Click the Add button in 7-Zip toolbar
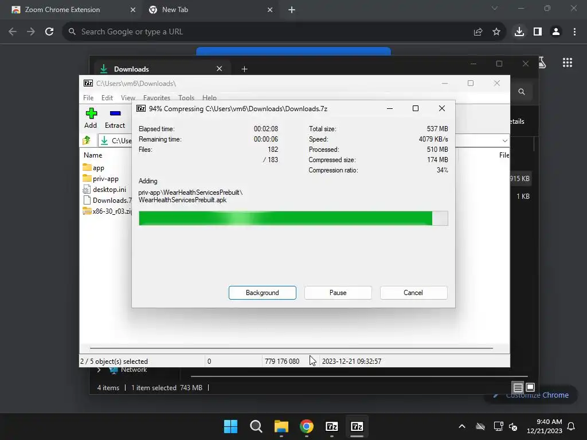Screen dimensions: 587x440 click(x=91, y=118)
